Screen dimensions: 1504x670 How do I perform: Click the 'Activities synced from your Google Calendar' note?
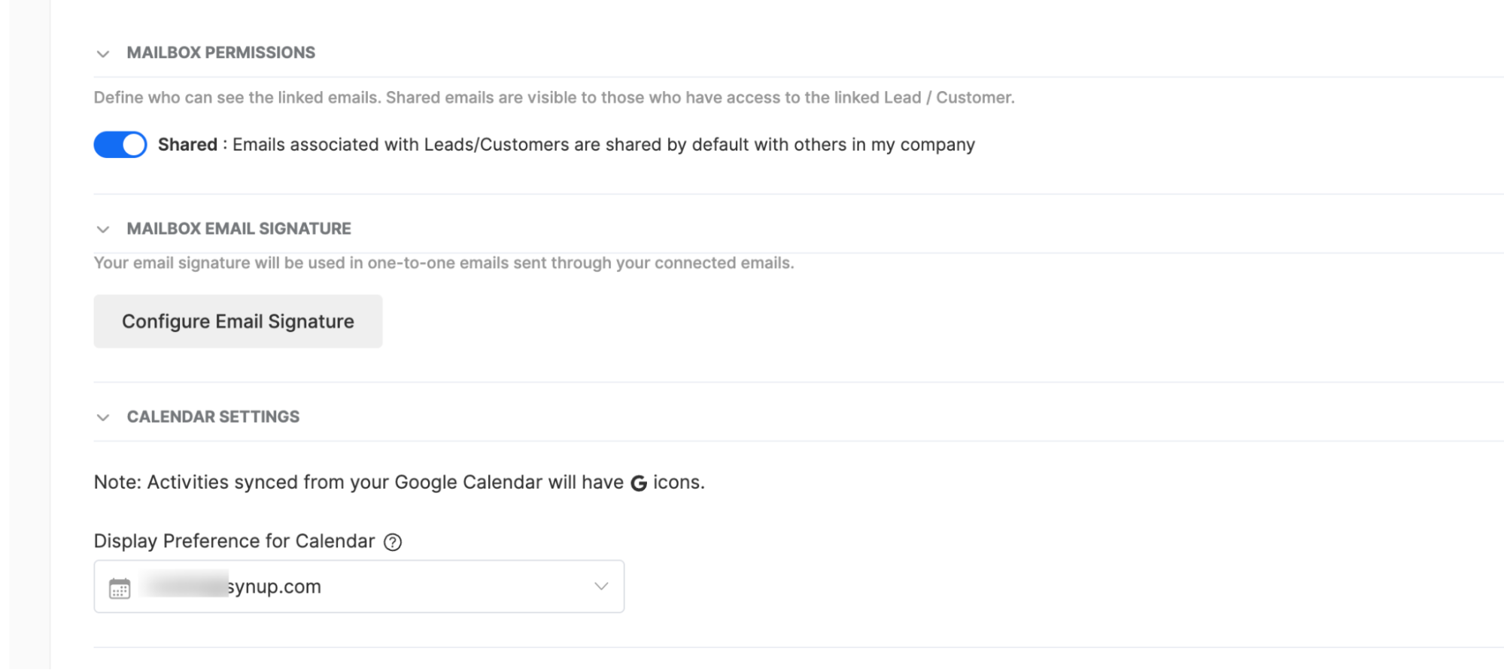399,483
